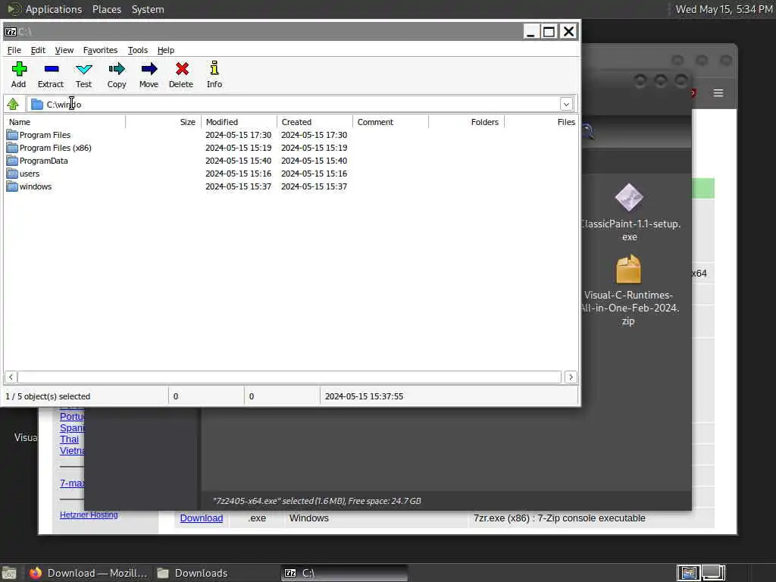776x582 pixels.
Task: Click the search magnifier in the Downloads window
Action: pyautogui.click(x=588, y=132)
